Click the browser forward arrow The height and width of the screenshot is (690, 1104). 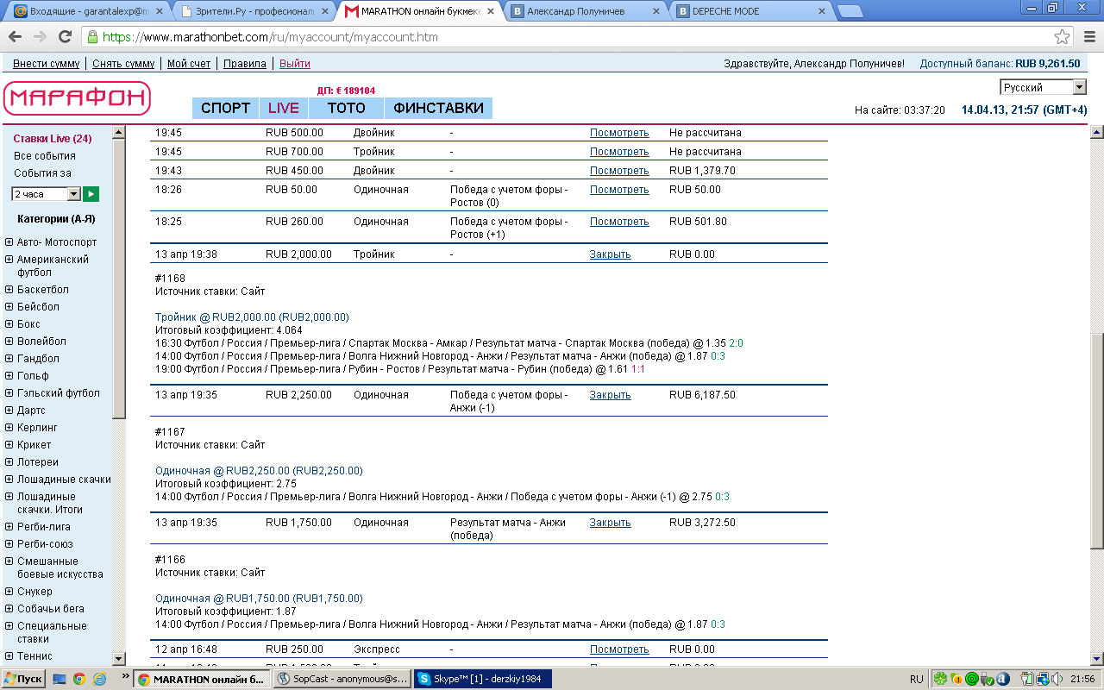[x=40, y=37]
